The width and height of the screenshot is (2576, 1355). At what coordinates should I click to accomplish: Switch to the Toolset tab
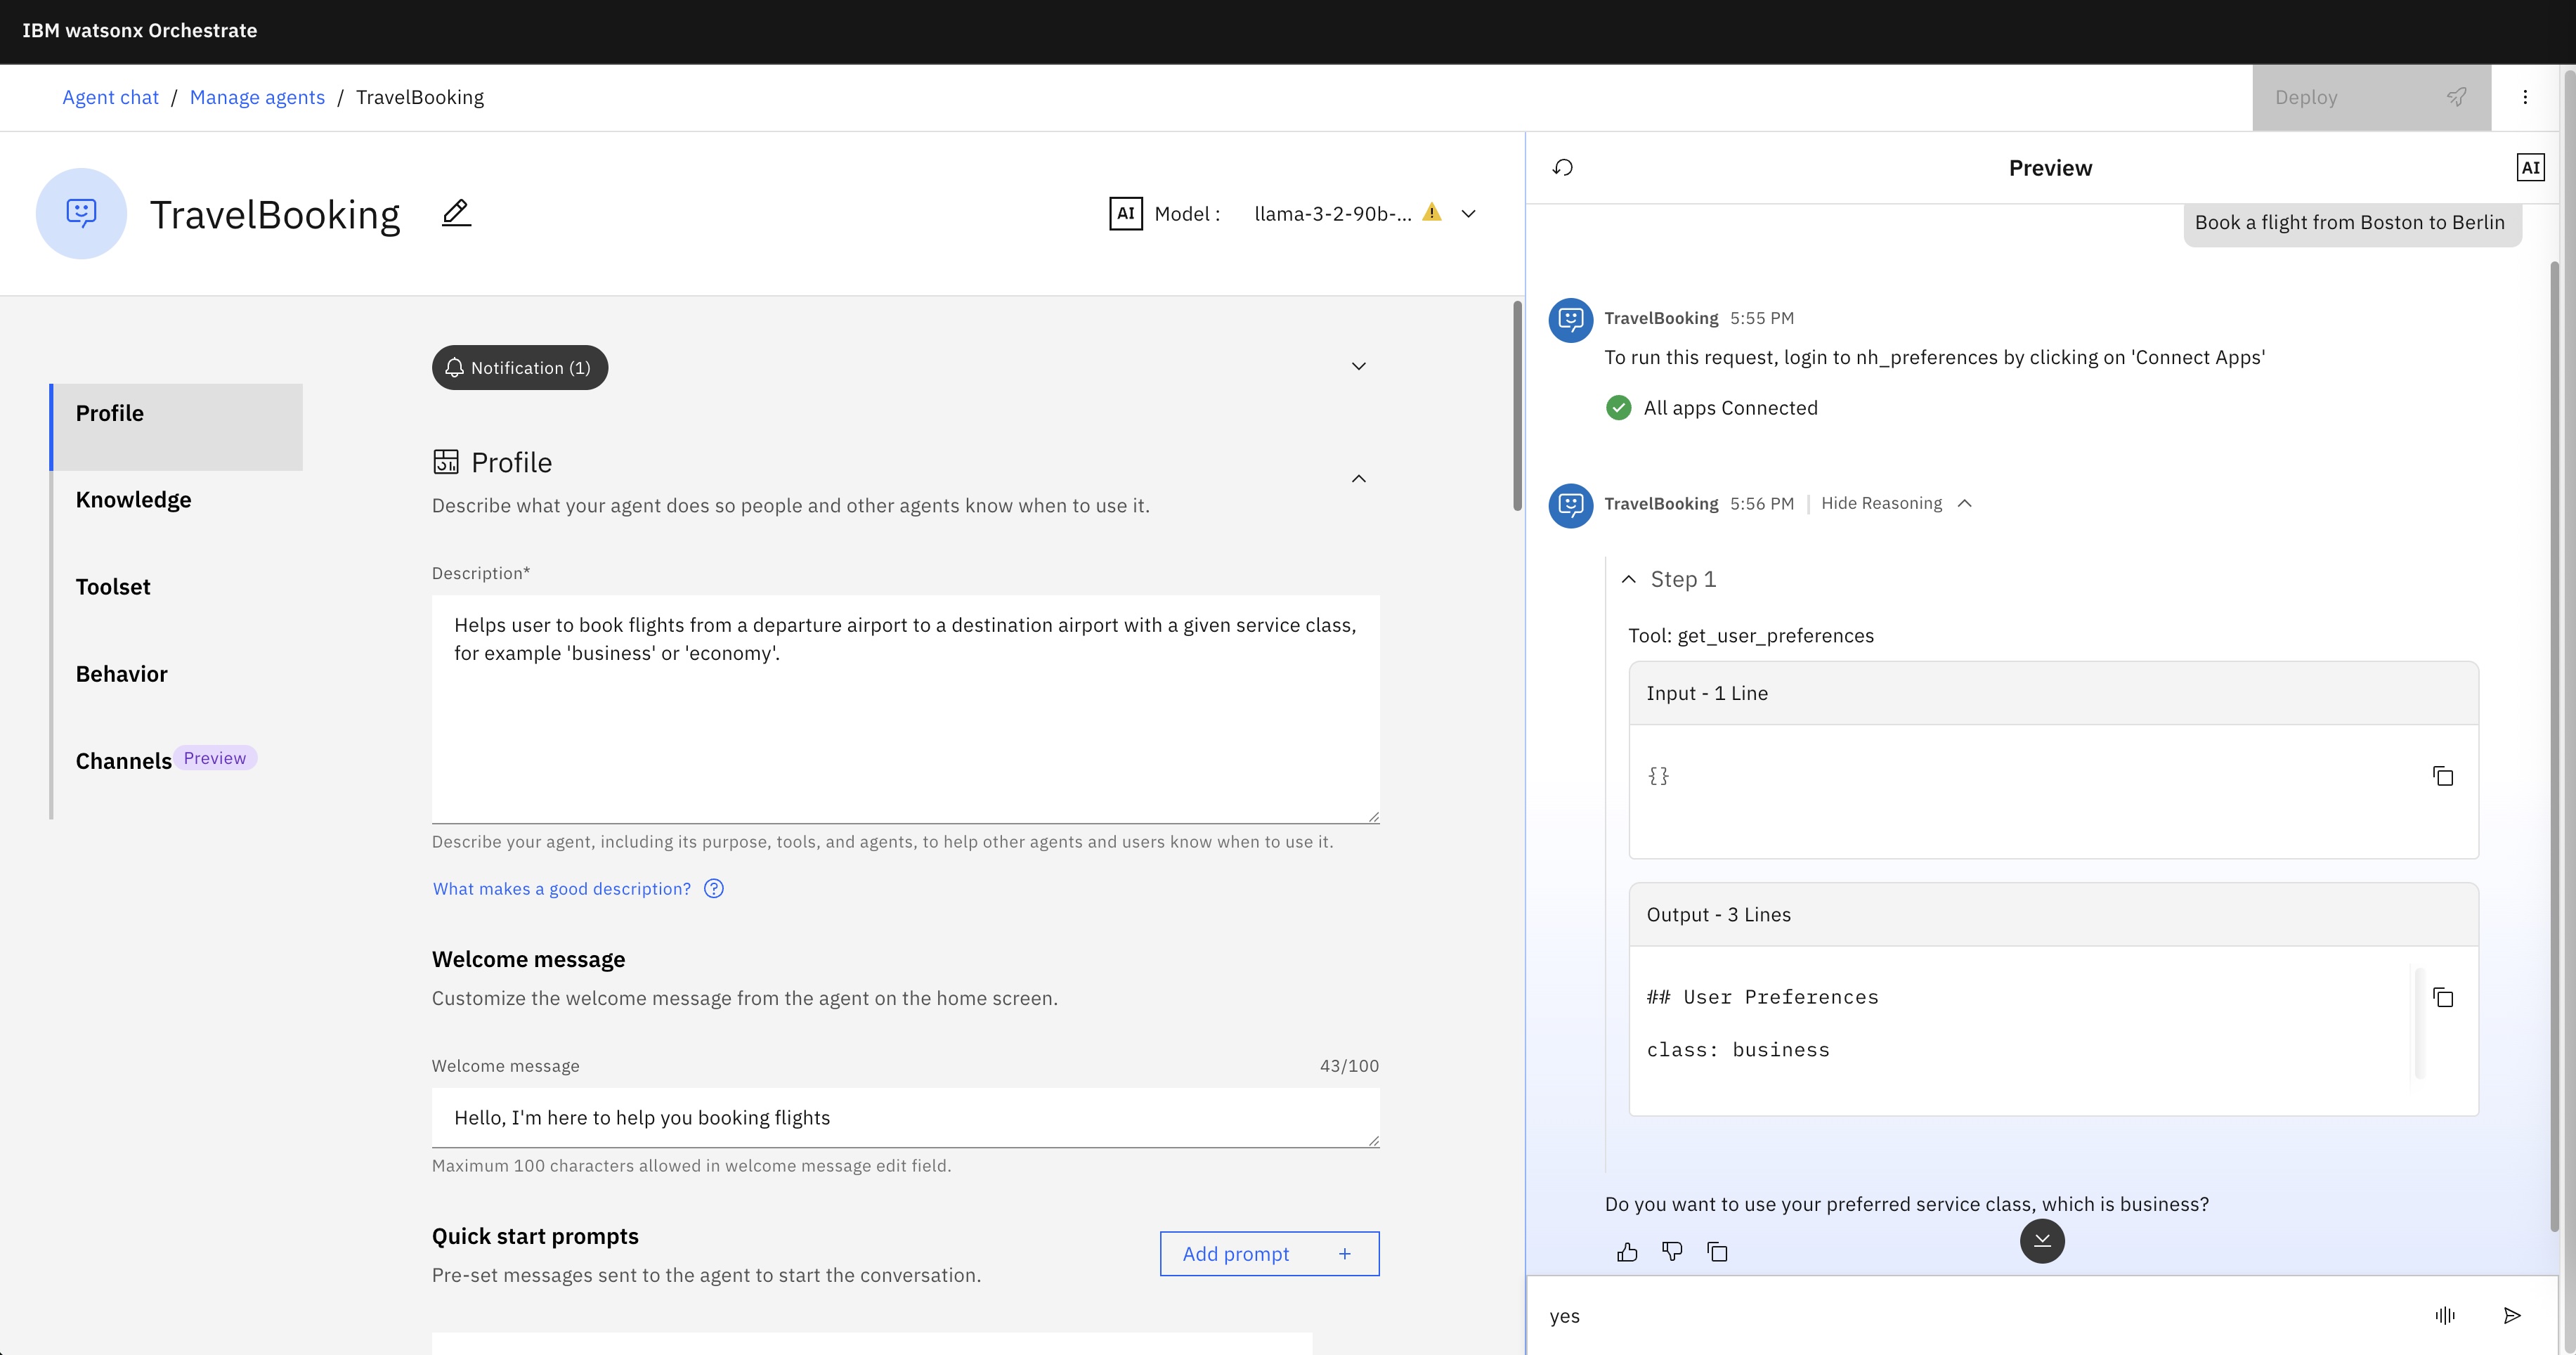tap(113, 587)
